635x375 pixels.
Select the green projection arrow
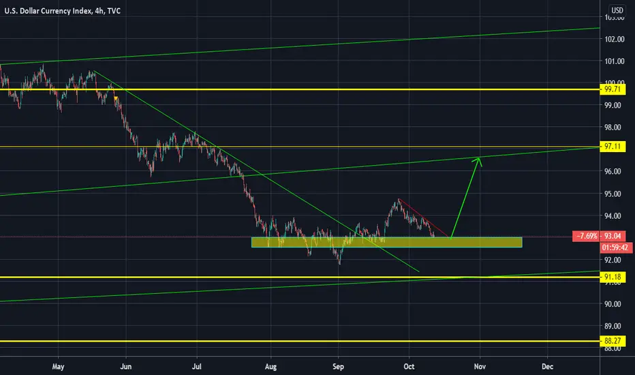coord(465,198)
